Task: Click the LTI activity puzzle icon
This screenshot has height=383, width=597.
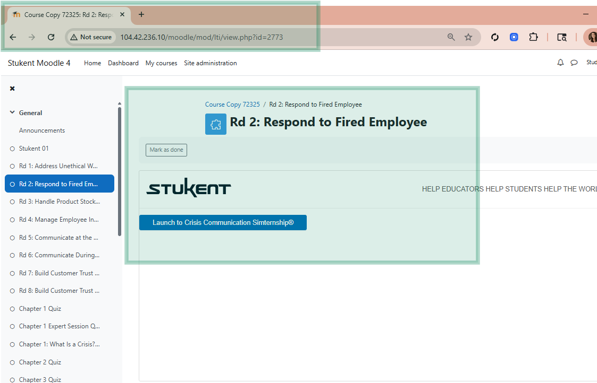Action: click(x=215, y=124)
